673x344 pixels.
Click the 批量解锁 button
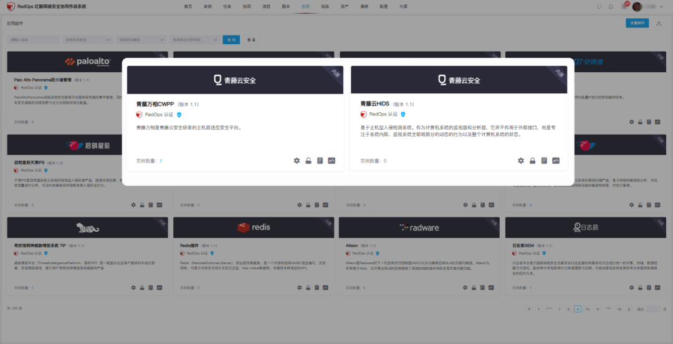click(x=637, y=23)
